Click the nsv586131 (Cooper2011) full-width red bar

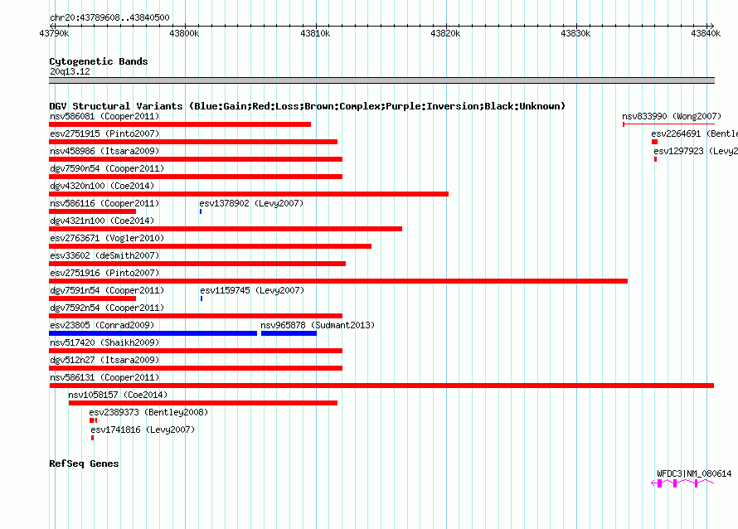[x=381, y=386]
